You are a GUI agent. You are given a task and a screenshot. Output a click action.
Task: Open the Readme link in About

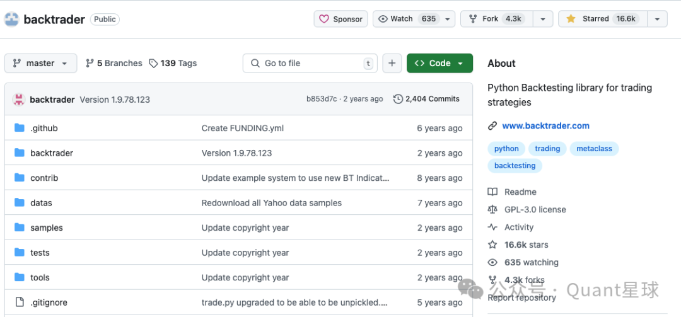520,192
